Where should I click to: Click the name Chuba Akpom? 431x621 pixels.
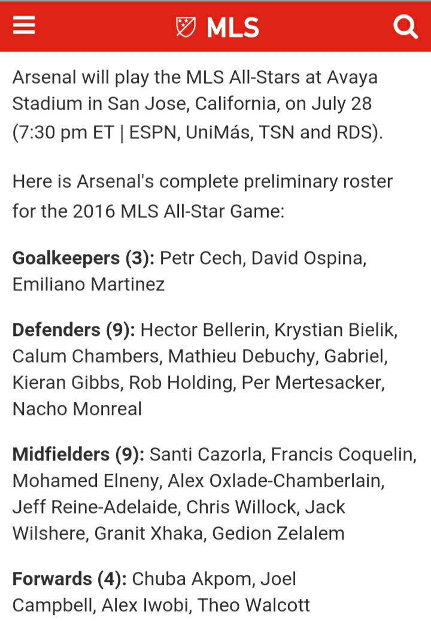click(x=192, y=579)
